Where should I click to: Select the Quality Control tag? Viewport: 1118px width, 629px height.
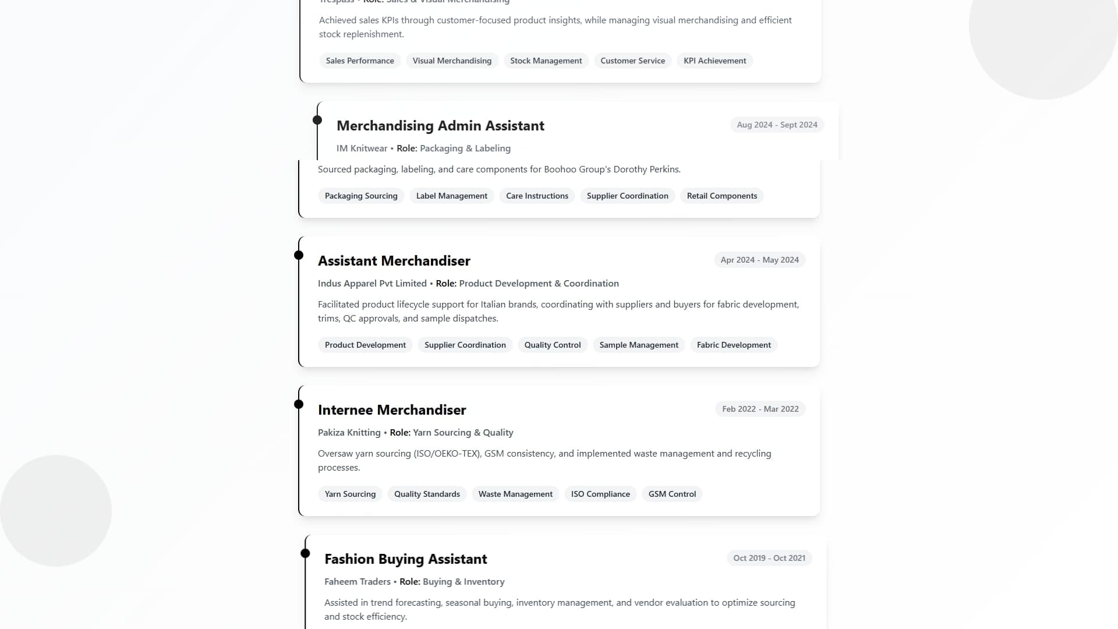point(552,345)
